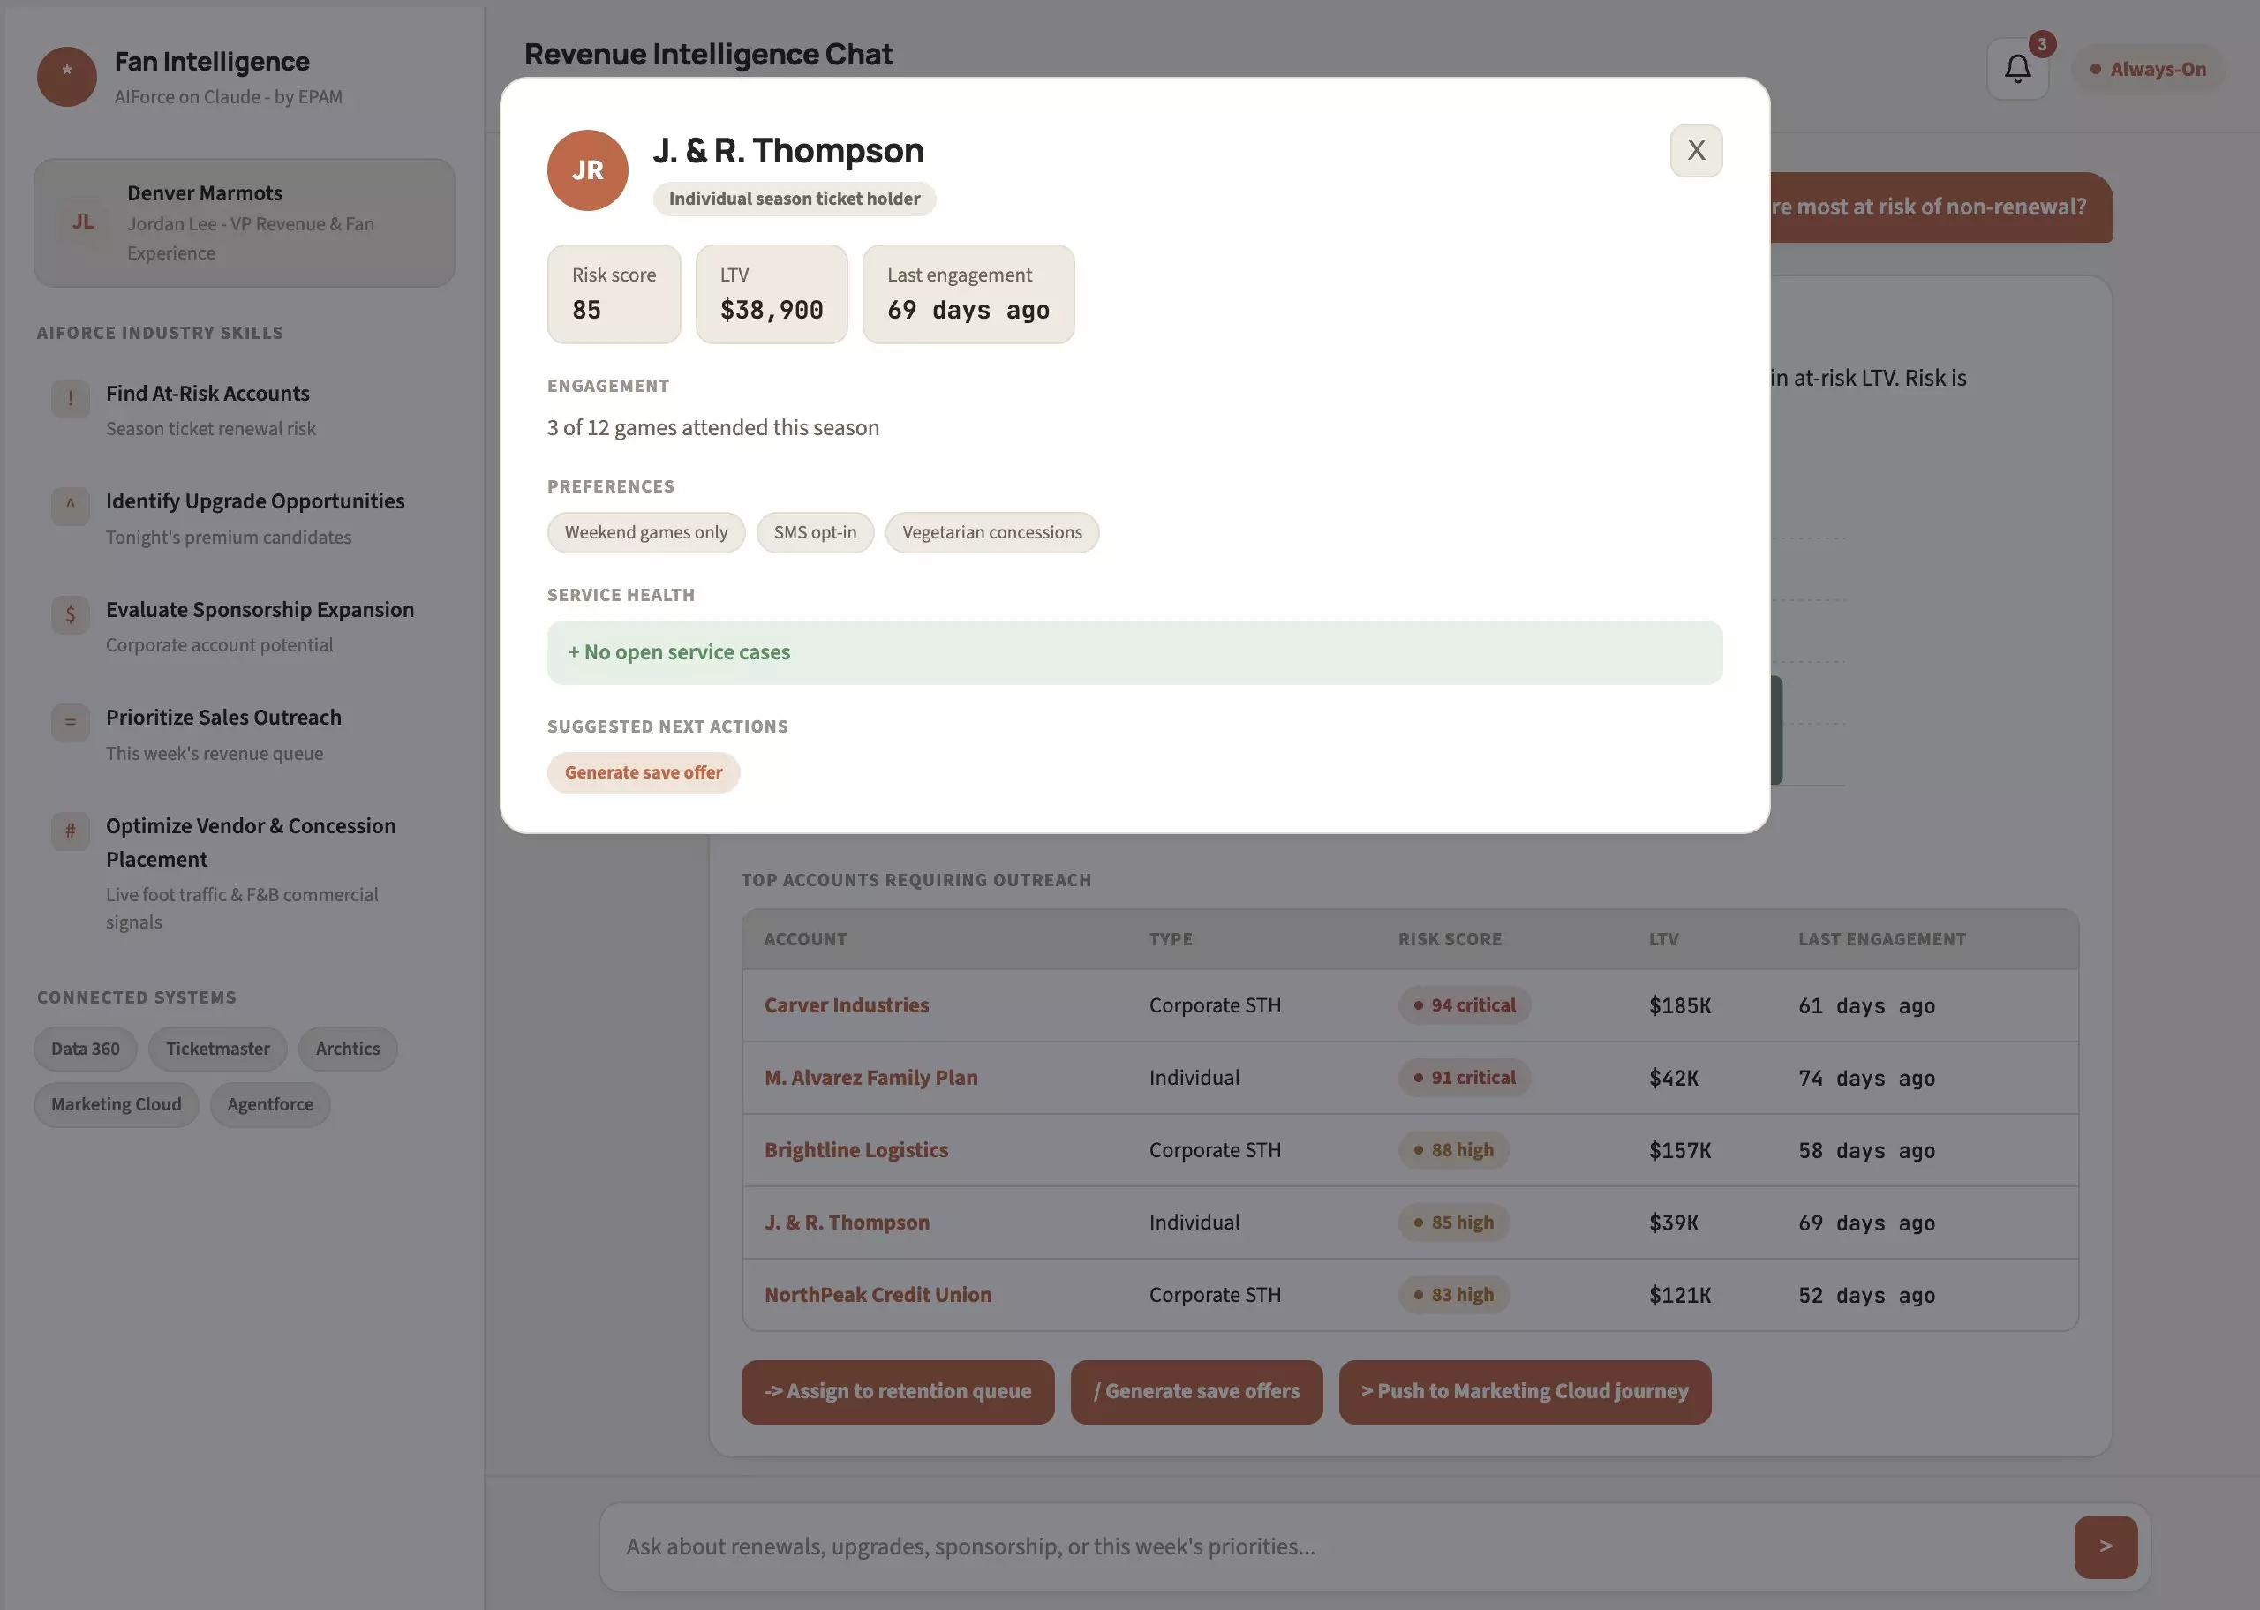Click Generate save offers button
2260x1610 pixels.
[1196, 1392]
